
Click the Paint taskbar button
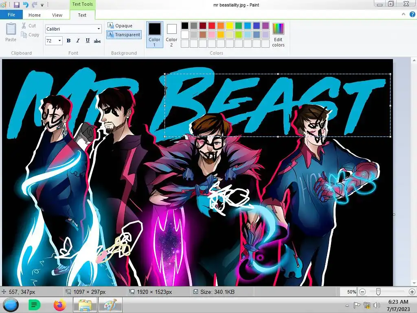pyautogui.click(x=110, y=305)
